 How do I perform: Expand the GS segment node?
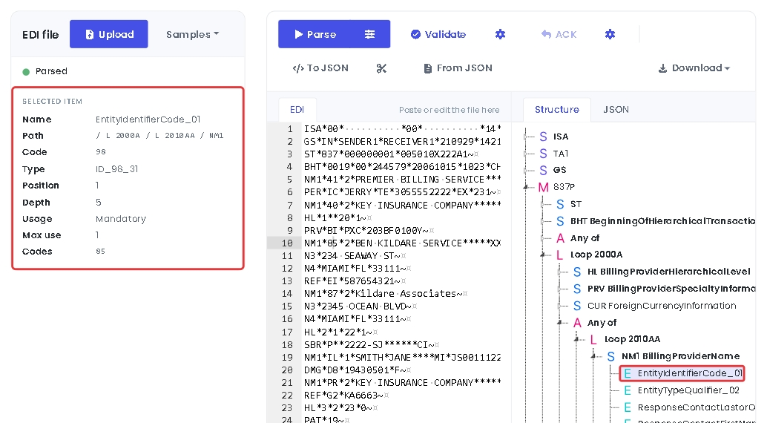coord(526,171)
